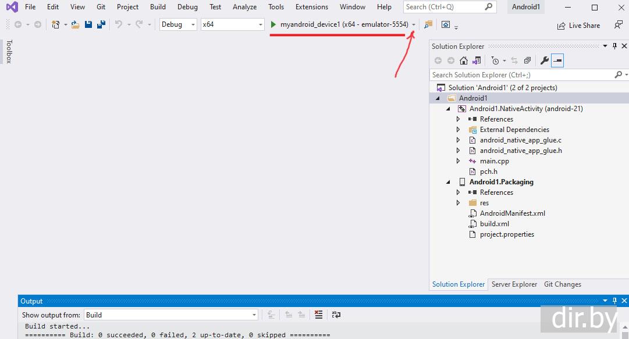Open the Build menu

tap(158, 7)
